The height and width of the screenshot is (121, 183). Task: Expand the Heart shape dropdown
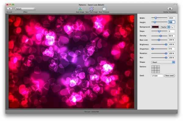(163, 62)
